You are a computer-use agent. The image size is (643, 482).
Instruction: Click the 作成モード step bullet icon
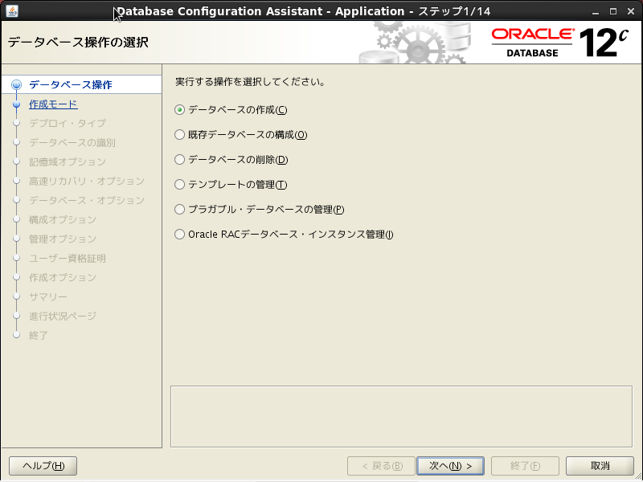click(x=16, y=104)
